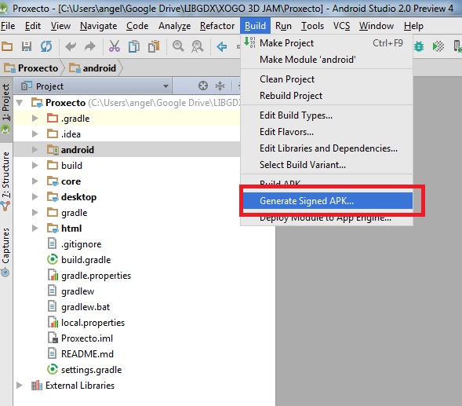Open the VCS menu
The width and height of the screenshot is (462, 406).
(341, 26)
